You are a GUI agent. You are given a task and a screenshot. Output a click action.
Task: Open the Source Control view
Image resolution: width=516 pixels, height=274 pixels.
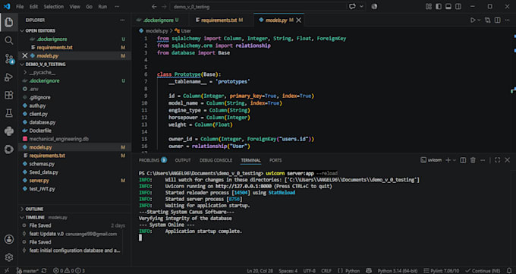pyautogui.click(x=9, y=59)
